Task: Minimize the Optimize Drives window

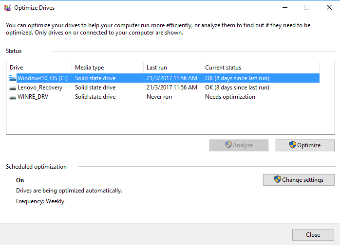Action: 285,8
